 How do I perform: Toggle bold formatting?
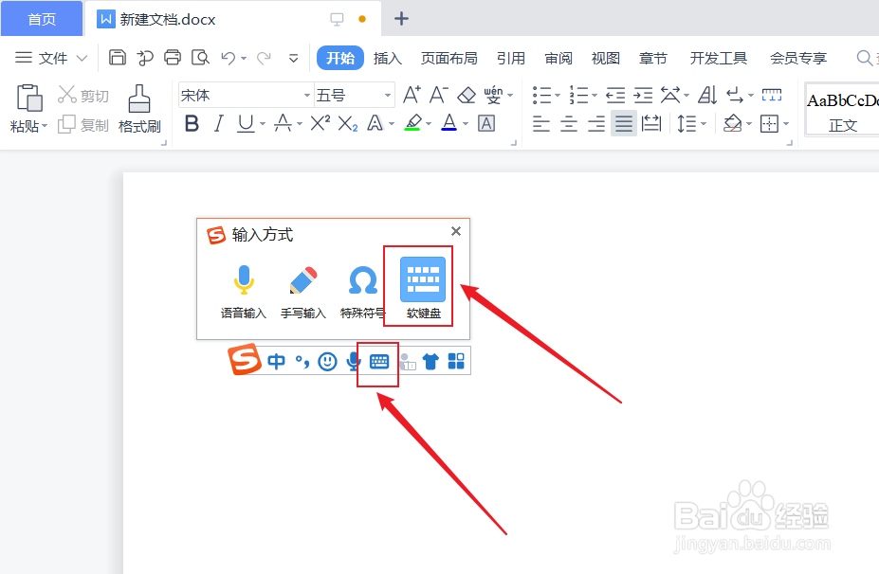tap(192, 123)
